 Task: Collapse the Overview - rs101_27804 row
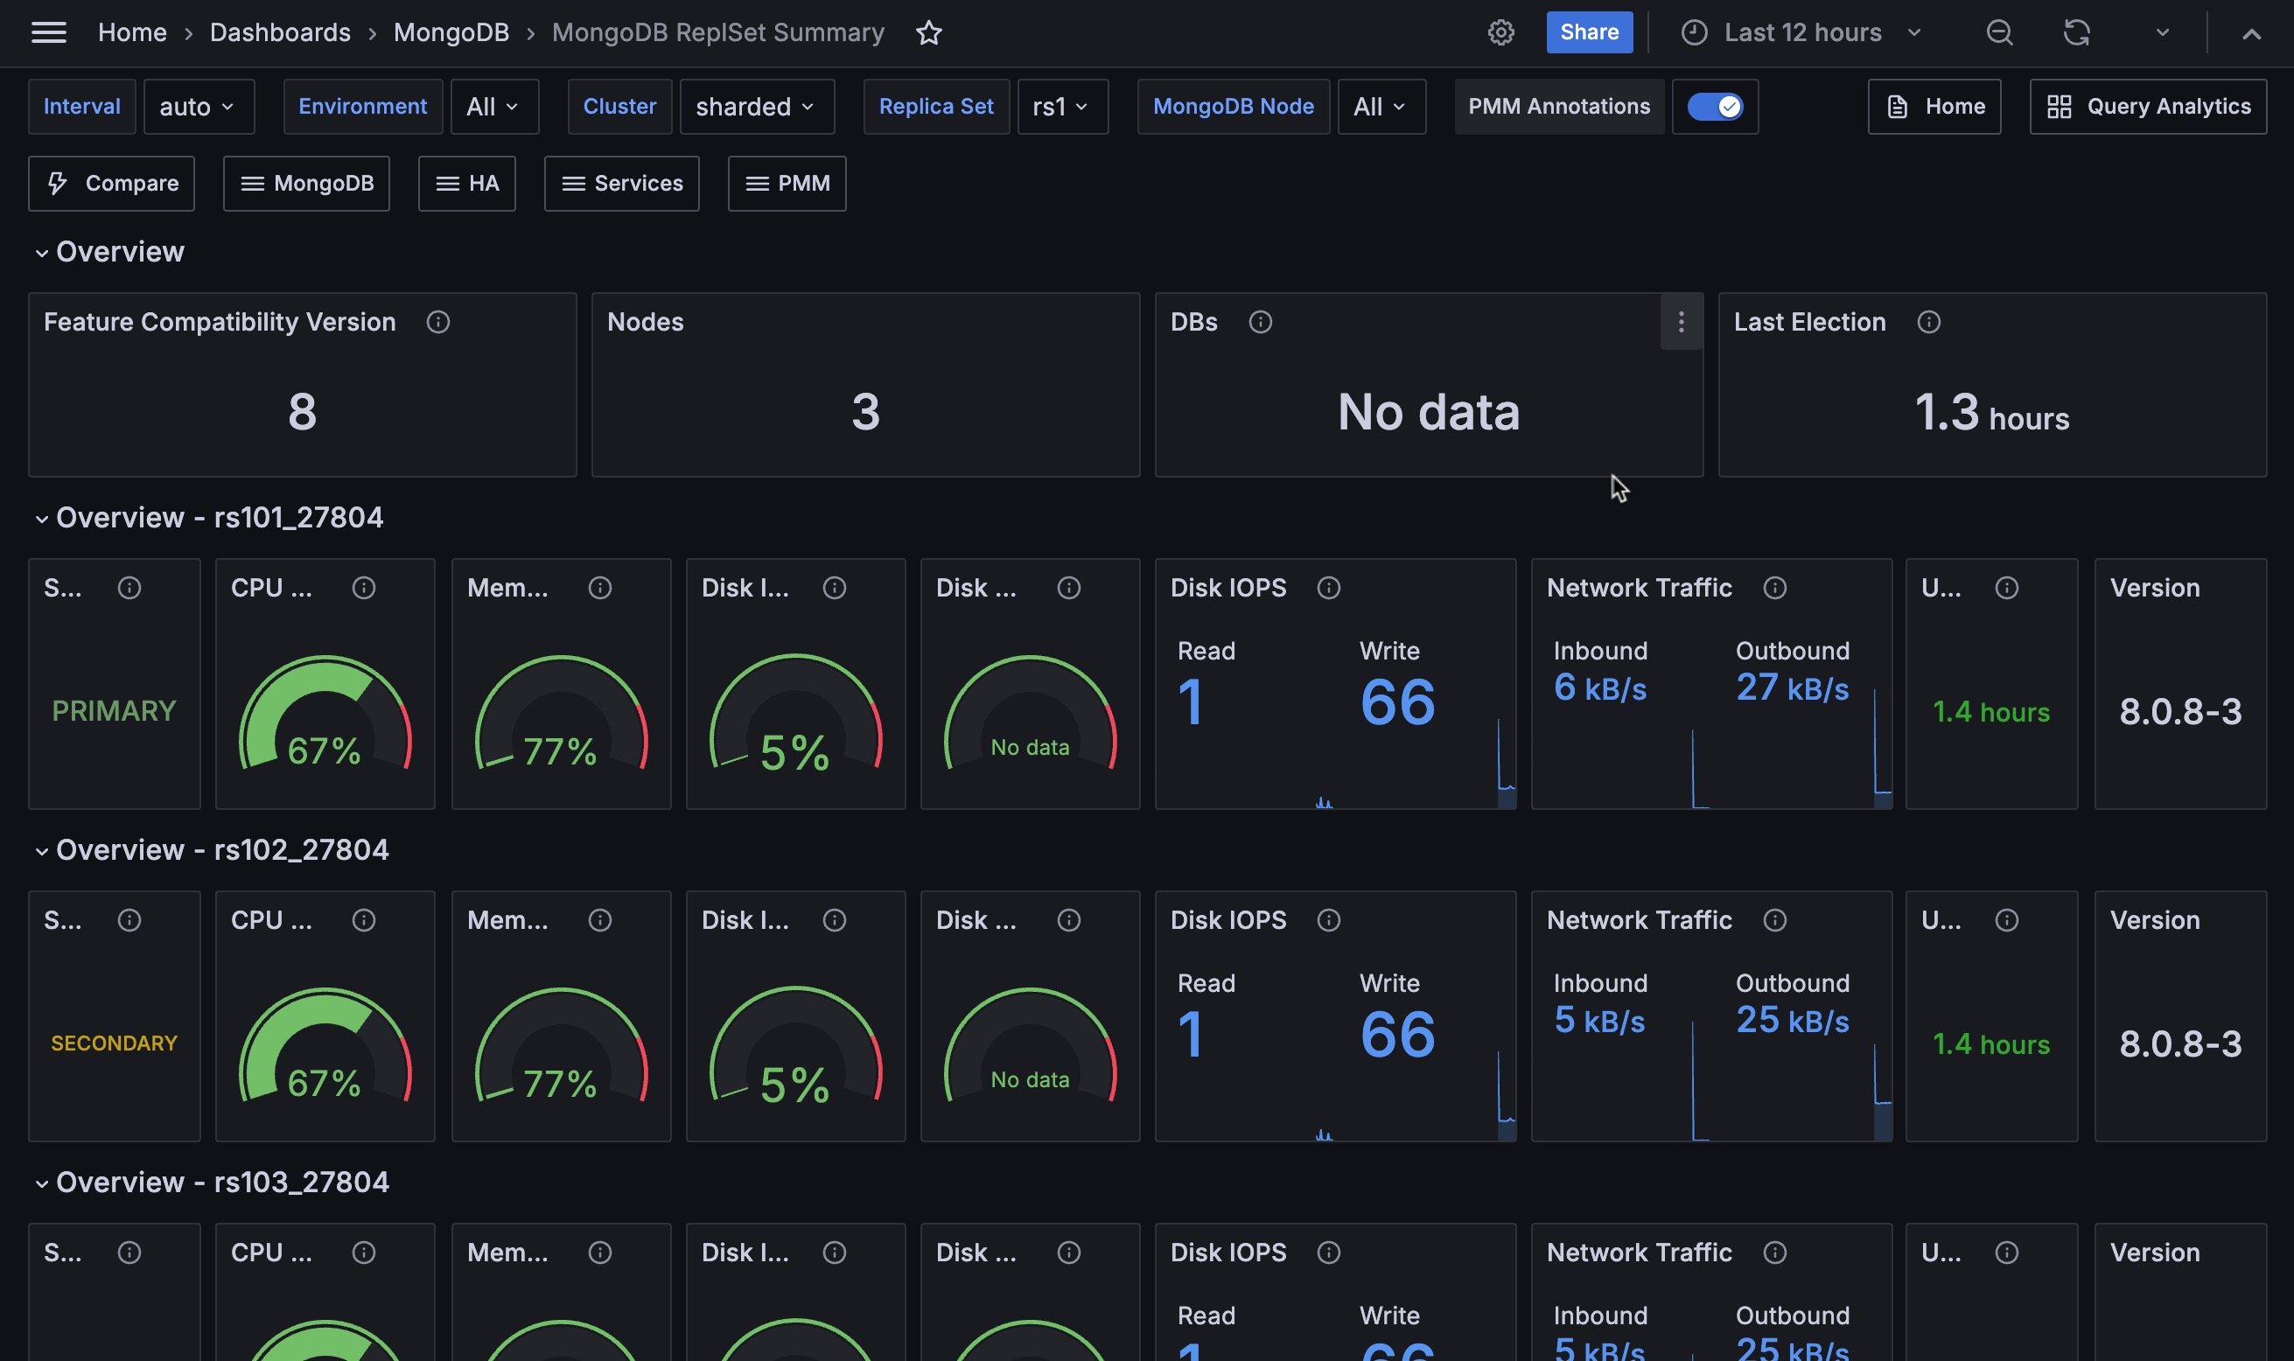click(42, 519)
